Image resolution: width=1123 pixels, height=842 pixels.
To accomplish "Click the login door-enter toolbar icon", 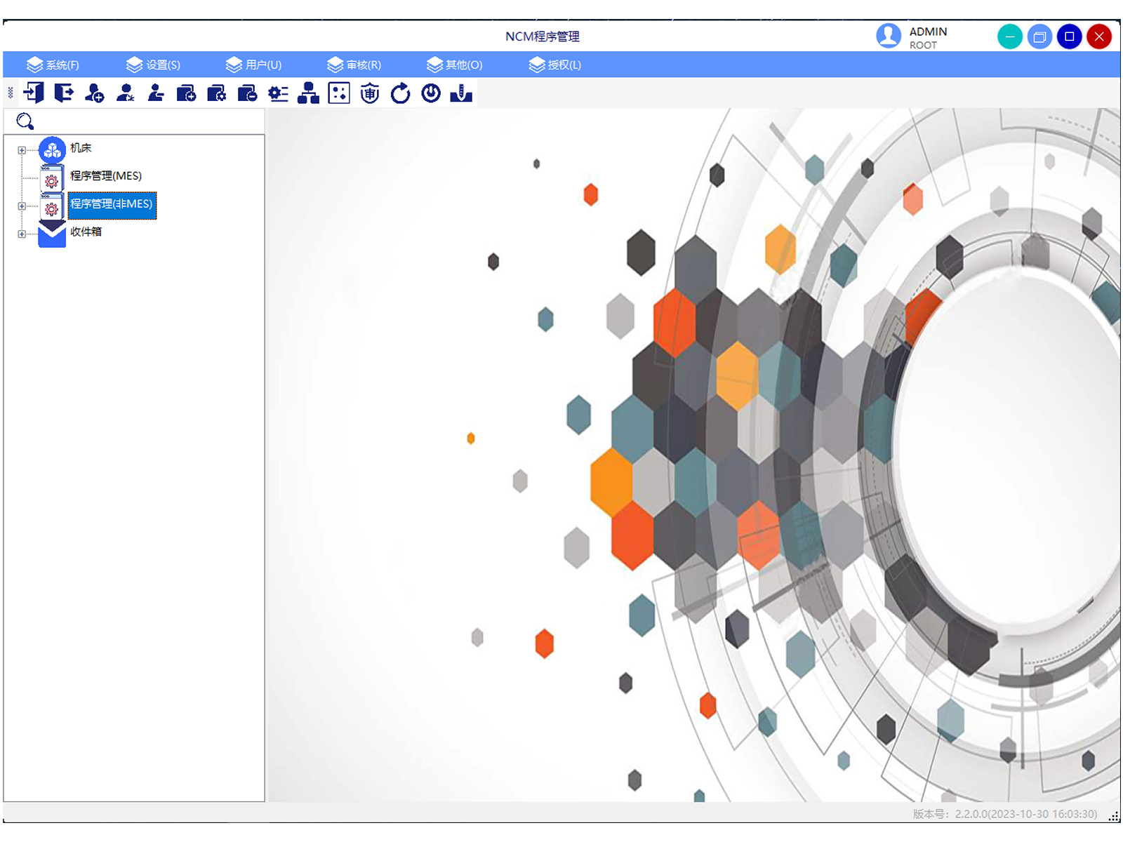I will tap(34, 93).
